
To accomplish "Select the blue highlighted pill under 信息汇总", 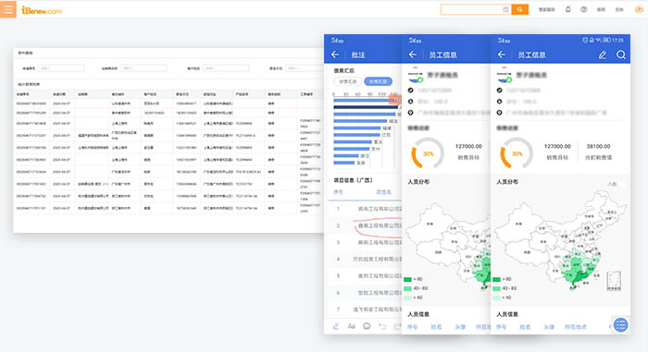I will (378, 81).
